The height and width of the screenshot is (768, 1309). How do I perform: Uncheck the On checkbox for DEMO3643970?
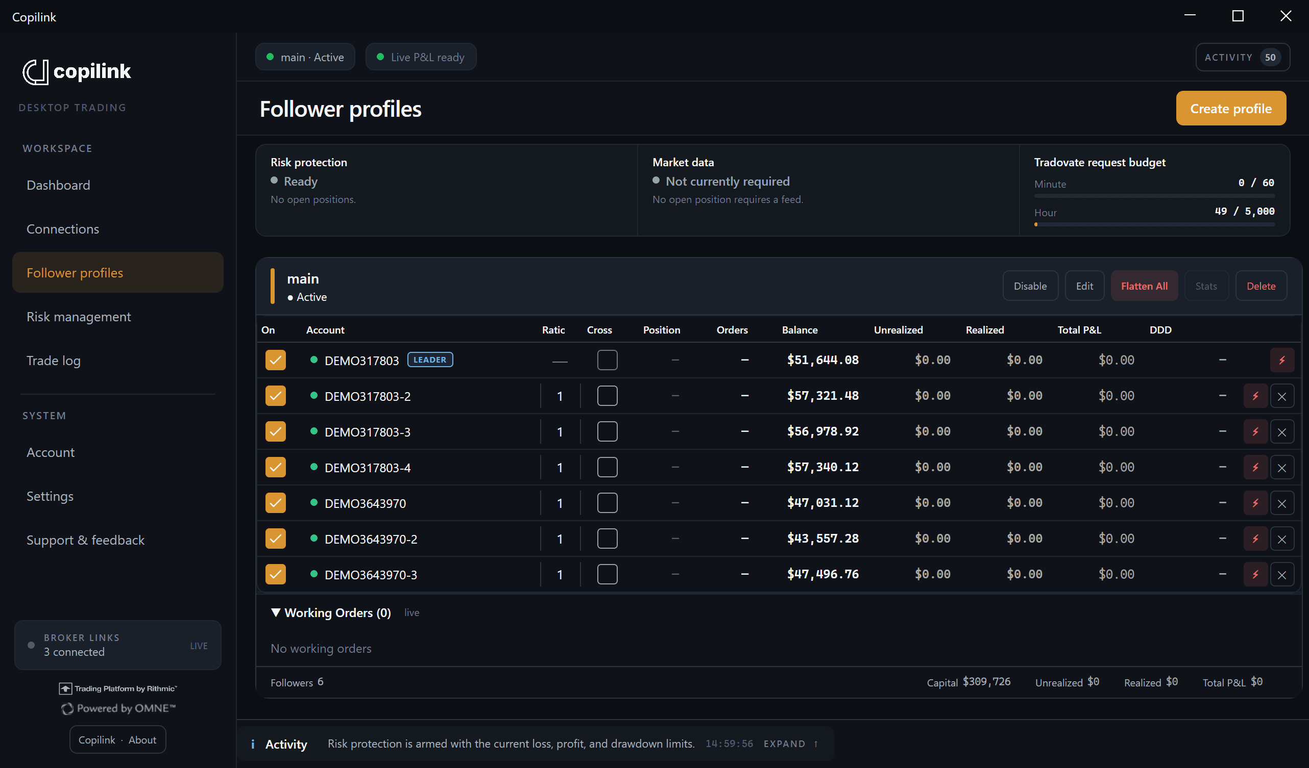275,503
